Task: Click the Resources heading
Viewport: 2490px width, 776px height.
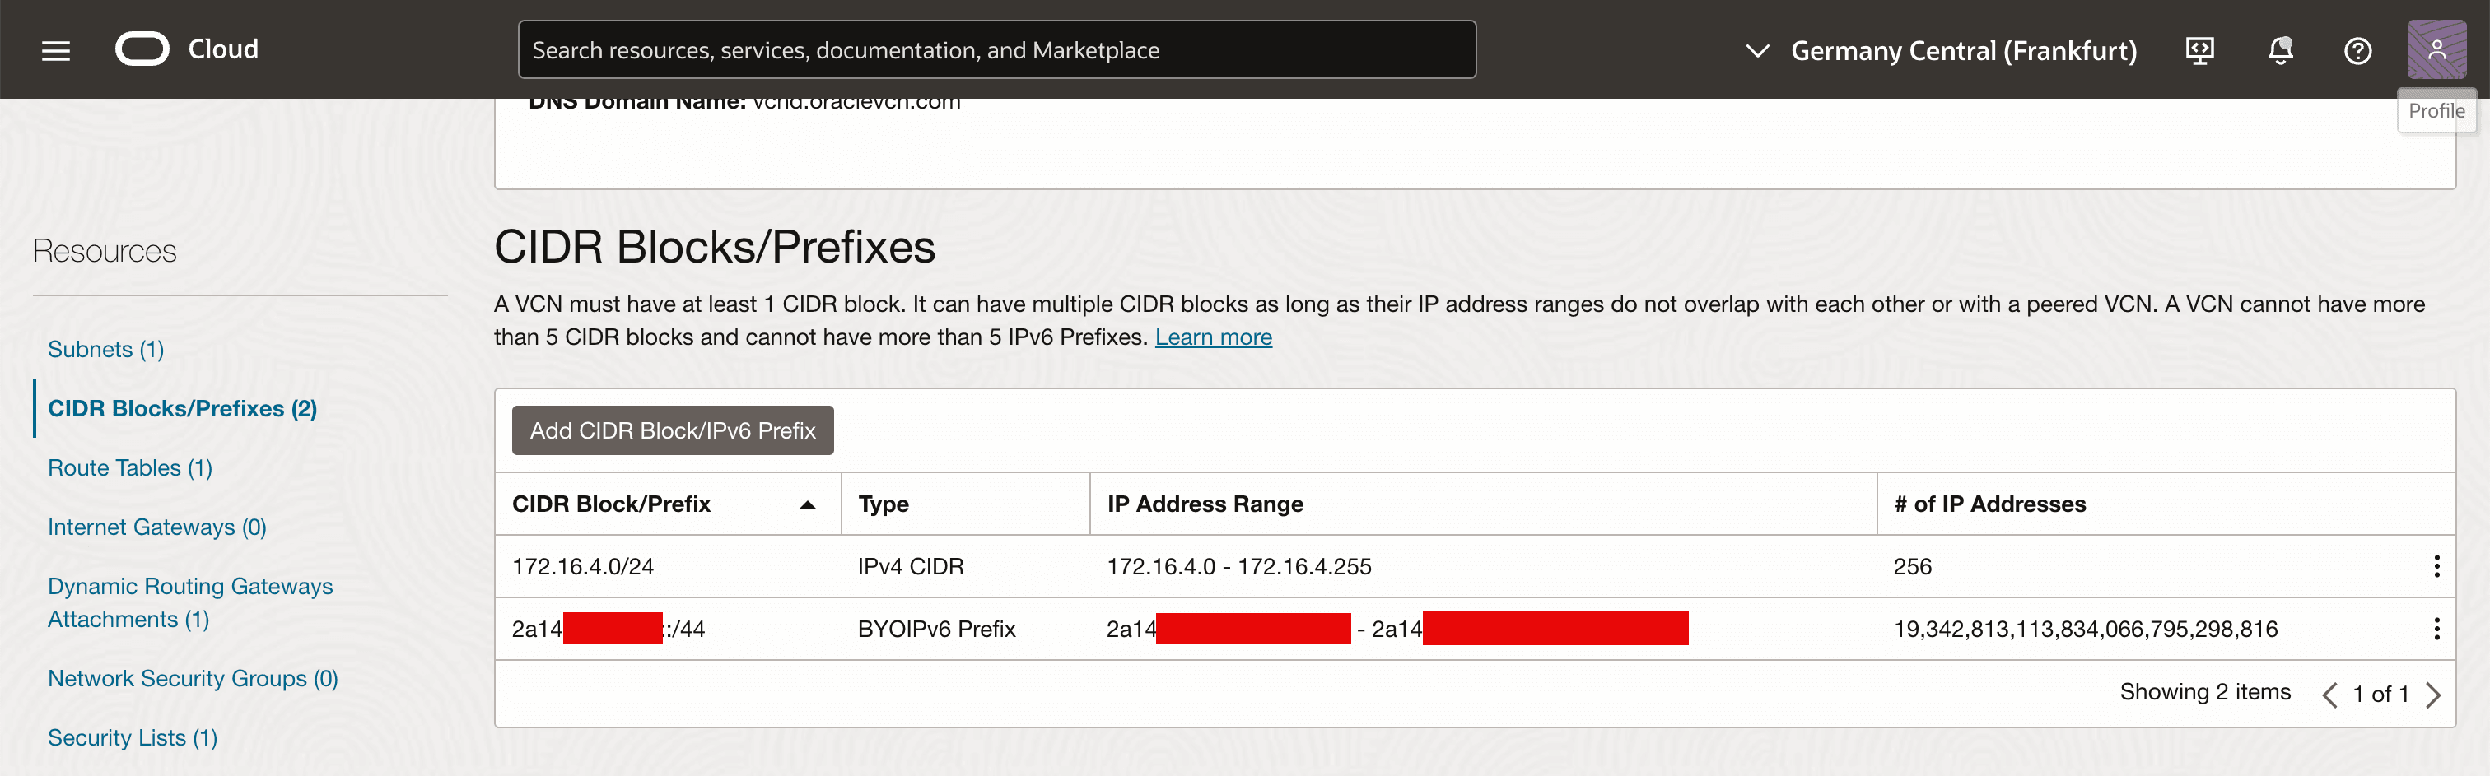Action: [105, 251]
